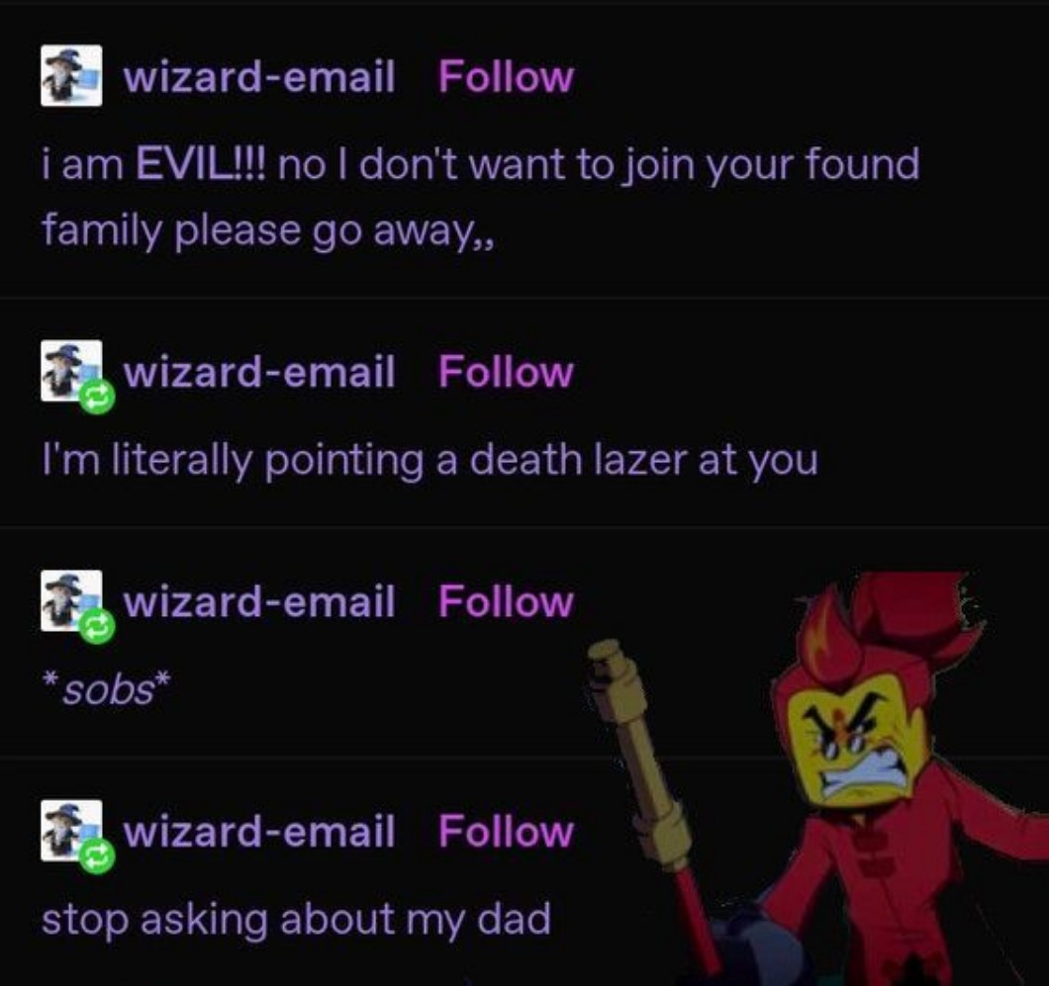Follow wizard-email from the sobs post

(506, 601)
